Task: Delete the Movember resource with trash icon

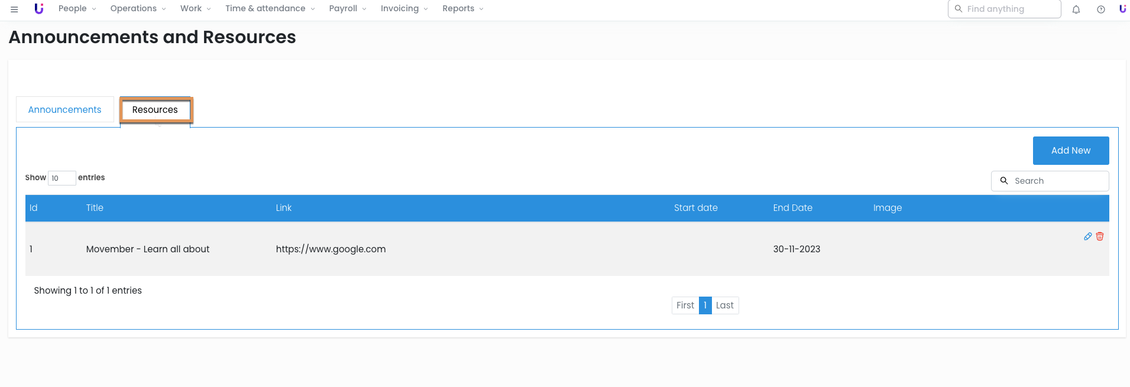Action: (1100, 236)
